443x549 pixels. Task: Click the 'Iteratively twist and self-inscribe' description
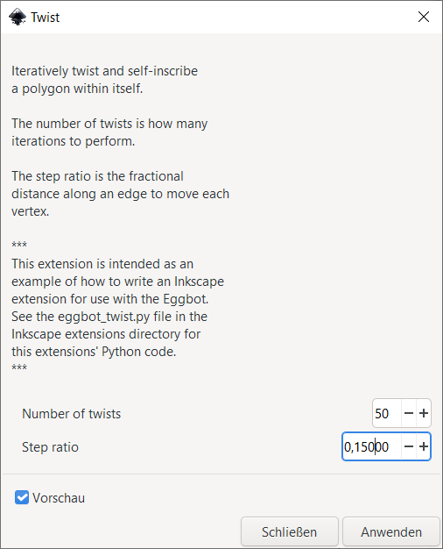coord(104,71)
